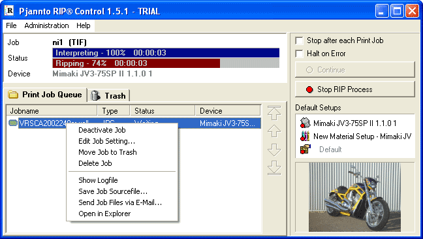The image size is (423, 239).
Task: Close the Pjannto RIP Control window
Action: 412,11
